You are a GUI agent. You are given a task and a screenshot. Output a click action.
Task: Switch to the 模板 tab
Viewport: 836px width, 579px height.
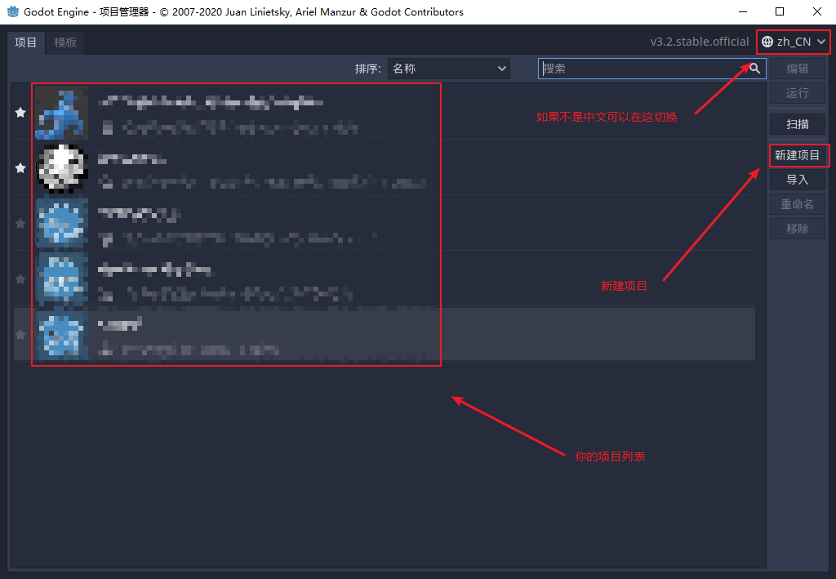(x=65, y=42)
